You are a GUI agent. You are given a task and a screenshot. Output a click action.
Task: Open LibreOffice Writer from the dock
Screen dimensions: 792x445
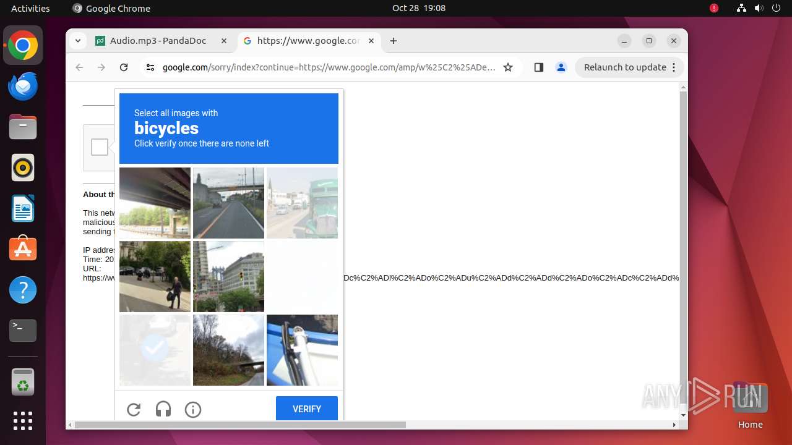23,208
